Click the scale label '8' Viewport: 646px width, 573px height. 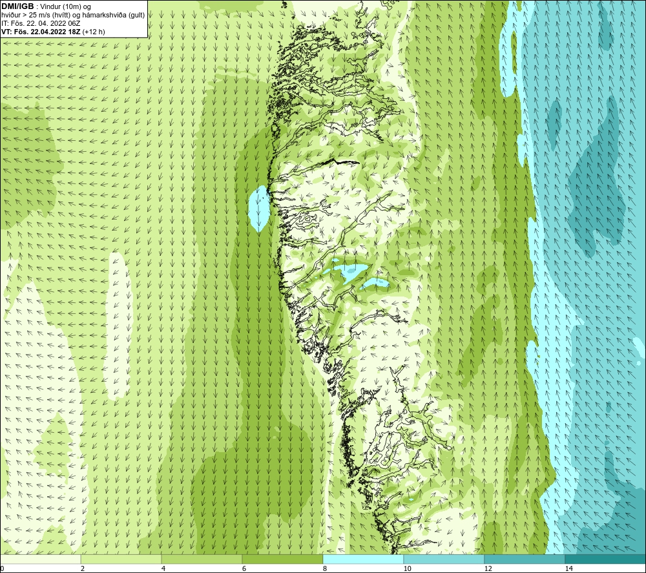click(325, 568)
